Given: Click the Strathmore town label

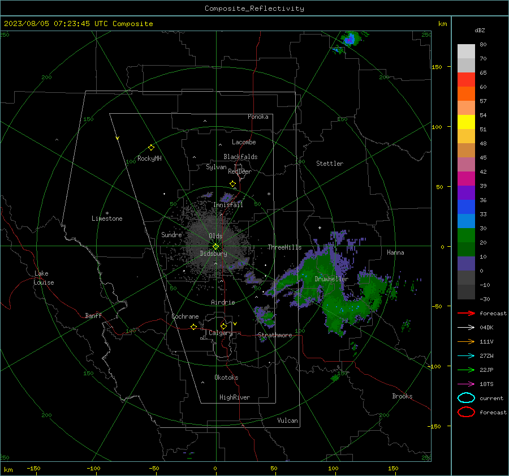Looking at the screenshot, I should 275,335.
